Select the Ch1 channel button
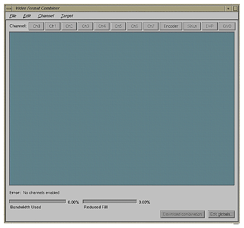Screen dimensions: 244x228 (x=52, y=26)
